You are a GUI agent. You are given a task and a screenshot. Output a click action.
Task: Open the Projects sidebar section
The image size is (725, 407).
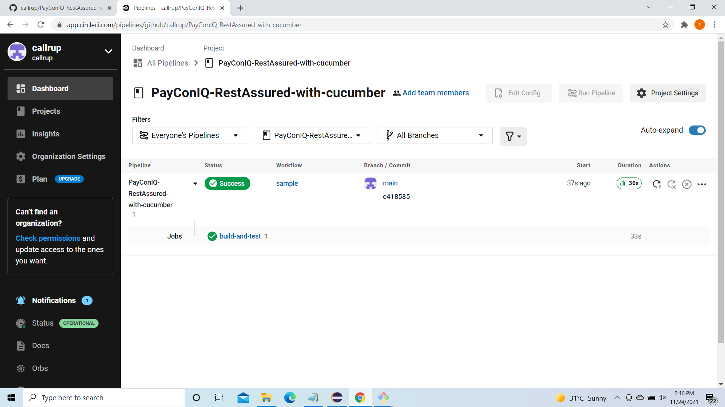(x=46, y=111)
